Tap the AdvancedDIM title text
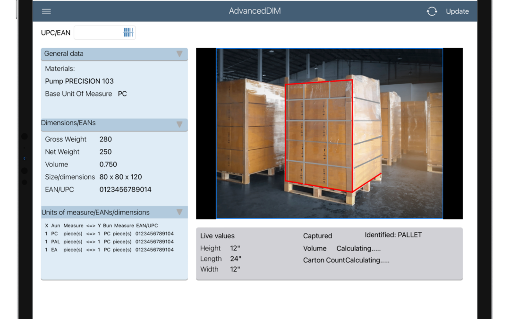 pyautogui.click(x=255, y=10)
